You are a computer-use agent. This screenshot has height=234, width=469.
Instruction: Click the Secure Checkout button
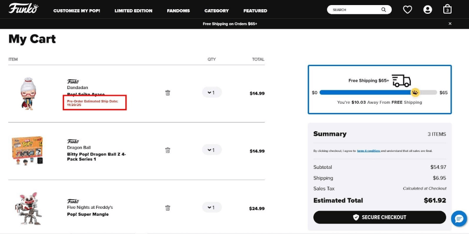[x=379, y=217]
